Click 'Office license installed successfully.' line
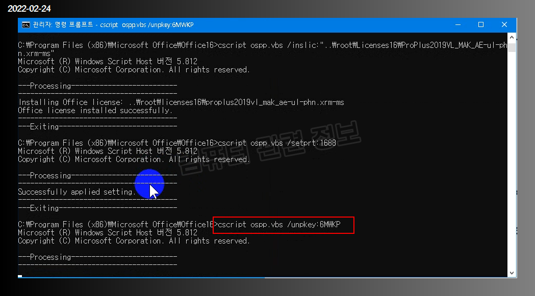Screen dimensions: 535x296 coord(95,111)
